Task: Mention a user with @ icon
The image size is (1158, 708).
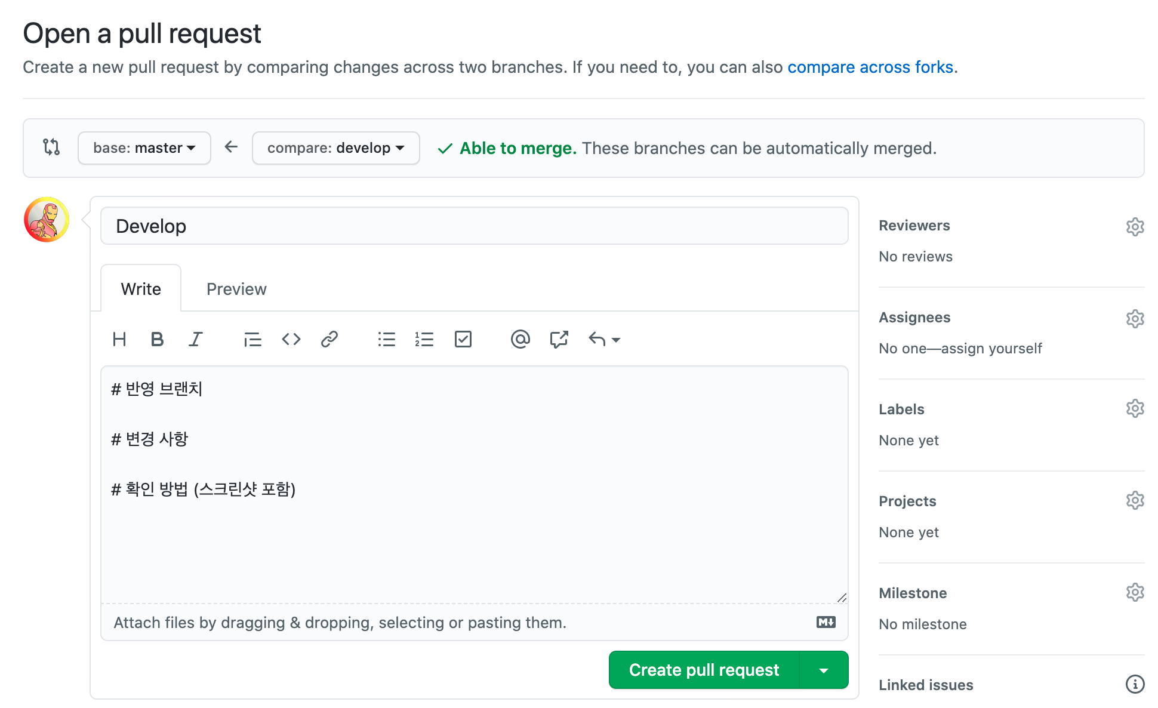Action: [x=520, y=340]
